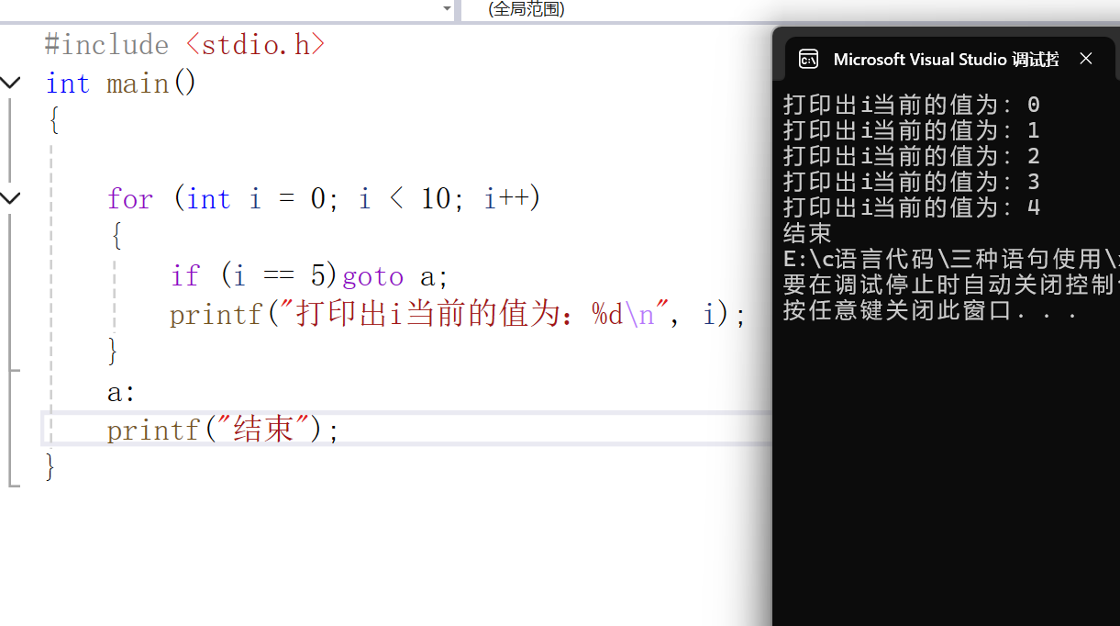This screenshot has width=1120, height=626.
Task: Close the Microsoft Visual Studio debug console tab
Action: (1086, 59)
